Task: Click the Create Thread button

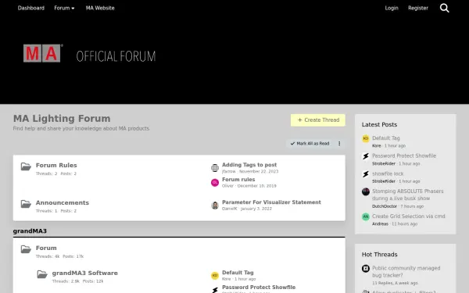Action: coord(318,120)
